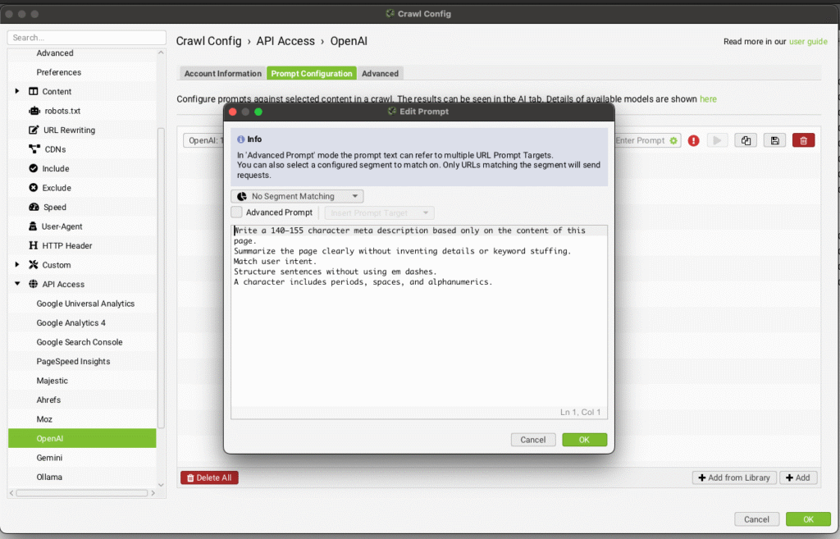Open the Speed gauge icon in sidebar

coord(34,207)
